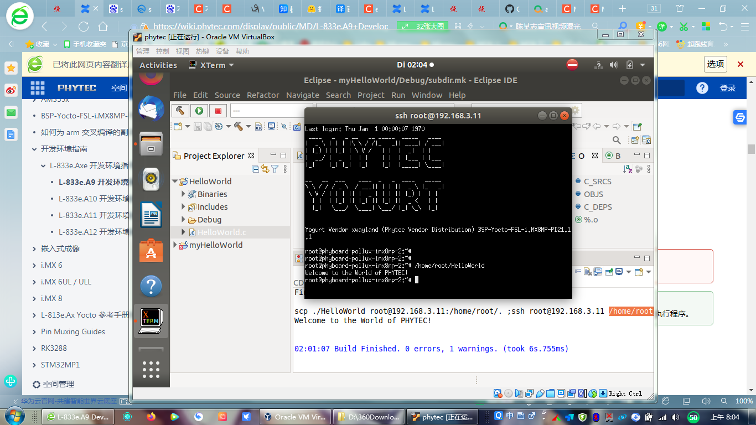This screenshot has width=756, height=425.
Task: Open VirtualBox 控制 menu
Action: tap(163, 51)
